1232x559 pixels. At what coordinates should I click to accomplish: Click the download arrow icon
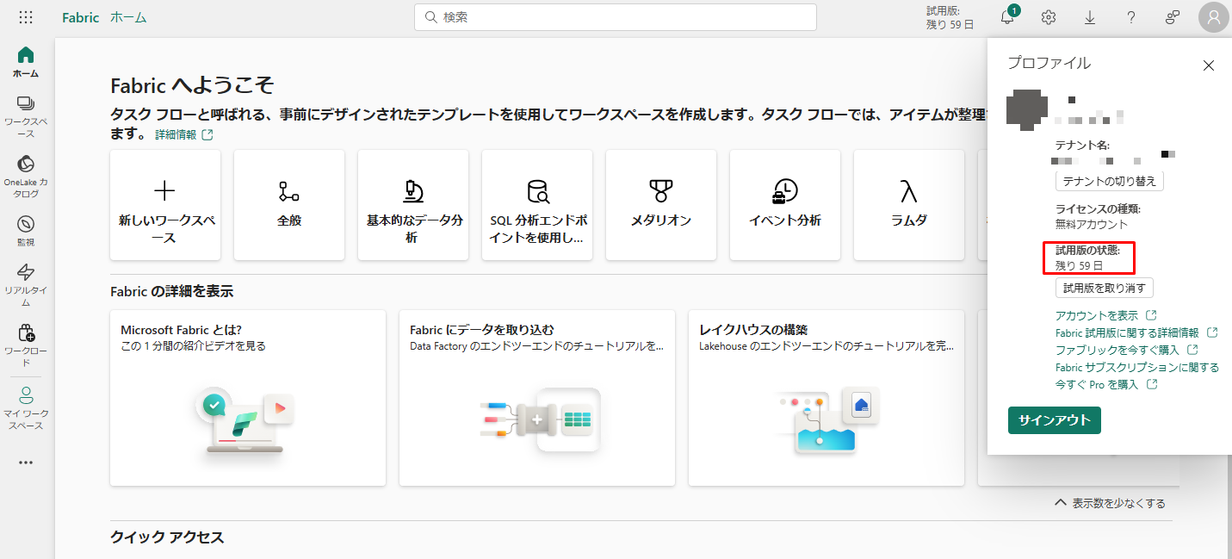(1089, 17)
